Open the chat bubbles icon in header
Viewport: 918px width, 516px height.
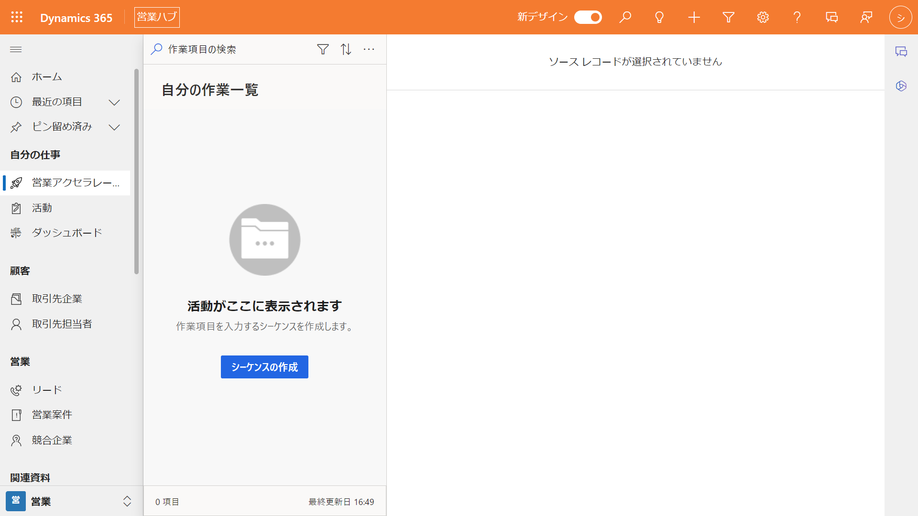[831, 17]
